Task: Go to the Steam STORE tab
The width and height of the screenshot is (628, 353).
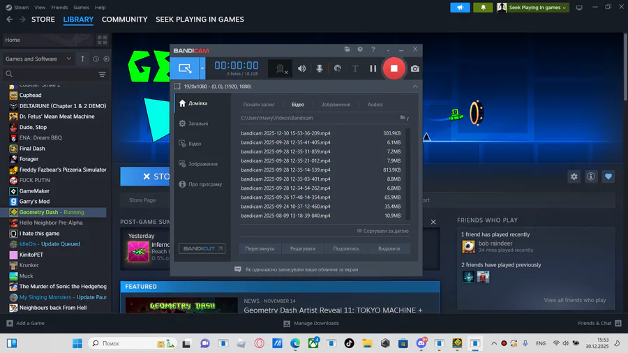Action: coord(43,20)
